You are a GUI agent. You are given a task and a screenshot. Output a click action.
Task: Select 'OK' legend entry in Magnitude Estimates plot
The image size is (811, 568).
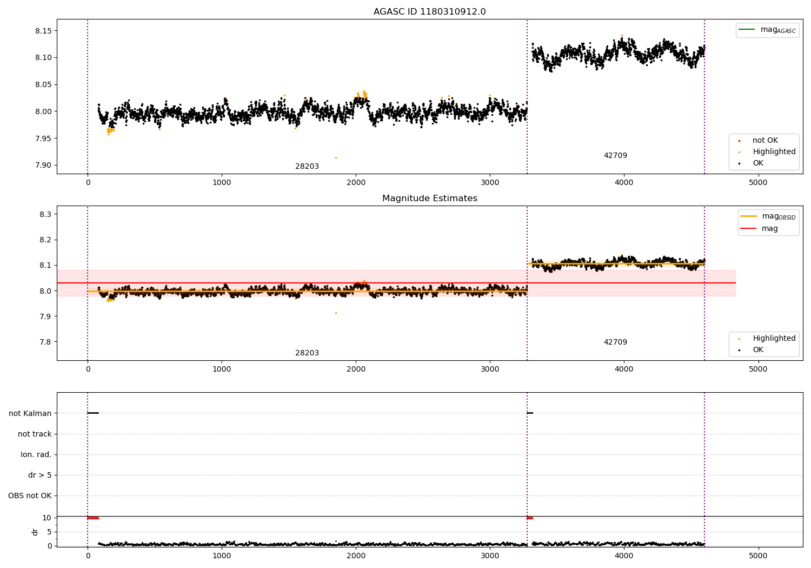click(758, 350)
